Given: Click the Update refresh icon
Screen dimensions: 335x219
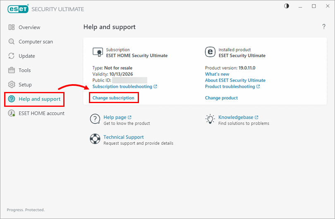Looking at the screenshot, I should [12, 56].
